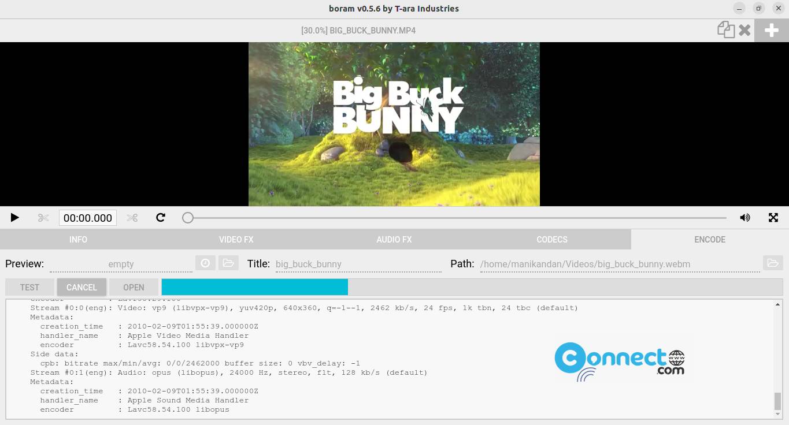Click the Title field big_buck_bunny
This screenshot has height=425, width=789.
358,264
